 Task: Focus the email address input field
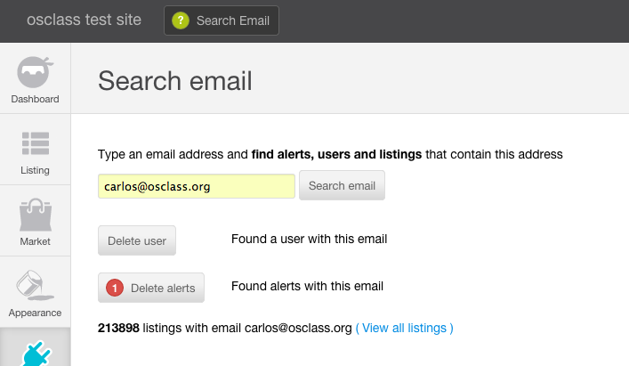point(196,186)
